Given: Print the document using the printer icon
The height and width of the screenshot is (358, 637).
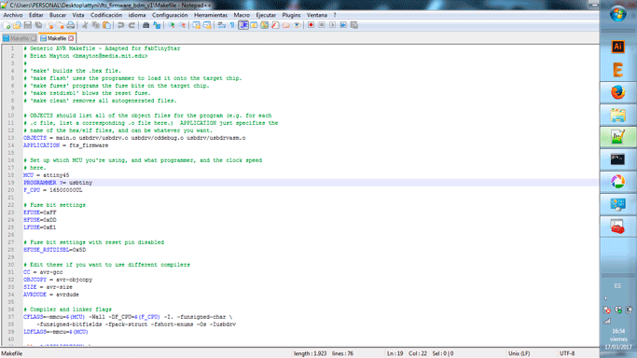Looking at the screenshot, I should coord(71,25).
